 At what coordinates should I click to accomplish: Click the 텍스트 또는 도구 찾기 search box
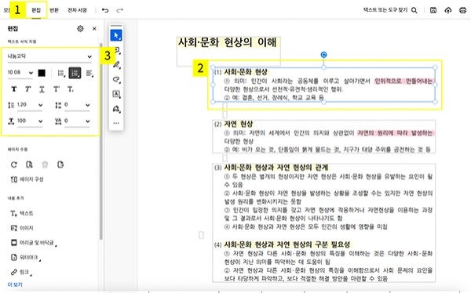click(x=385, y=10)
